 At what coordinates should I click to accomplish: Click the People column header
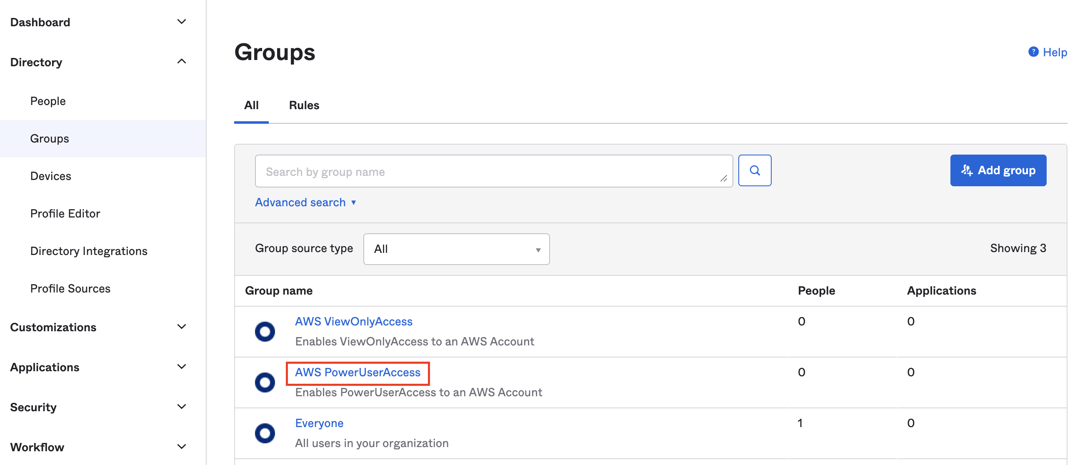[x=816, y=290]
